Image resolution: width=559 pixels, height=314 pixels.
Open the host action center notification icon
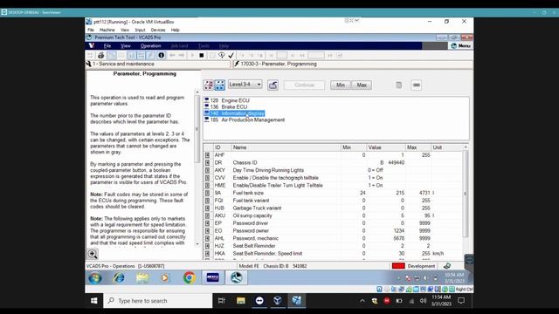(461, 301)
